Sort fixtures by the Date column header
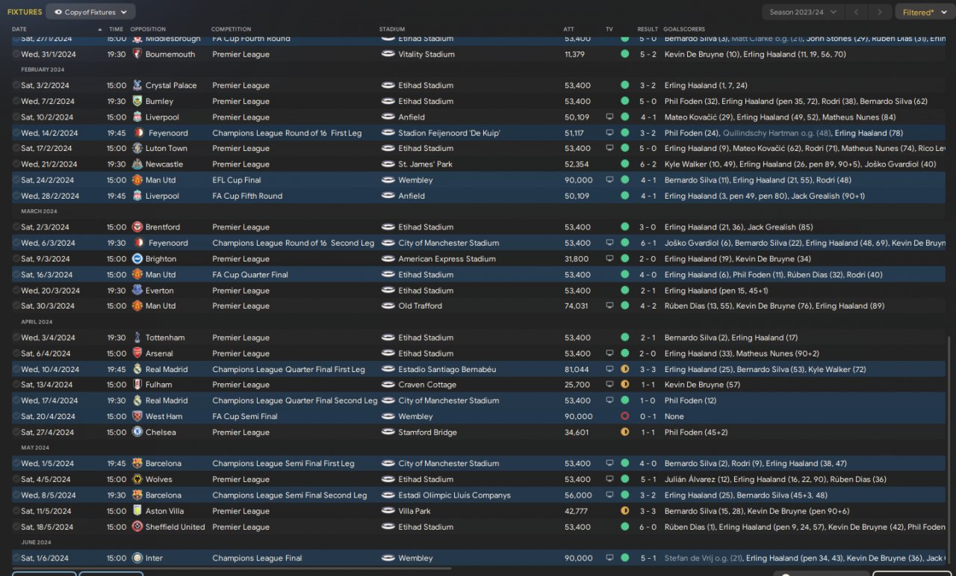The width and height of the screenshot is (956, 576). [19, 29]
